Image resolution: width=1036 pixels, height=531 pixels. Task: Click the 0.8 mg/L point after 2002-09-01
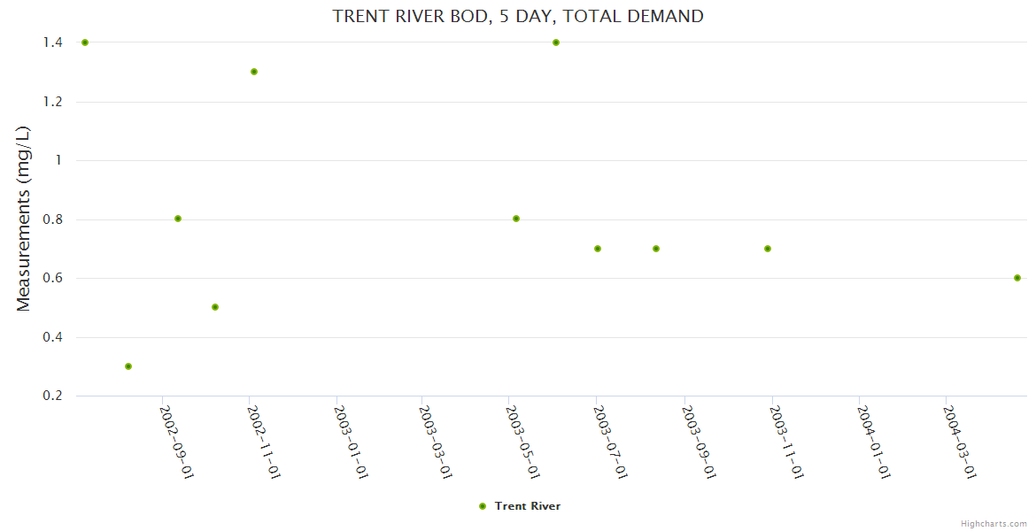pyautogui.click(x=178, y=219)
